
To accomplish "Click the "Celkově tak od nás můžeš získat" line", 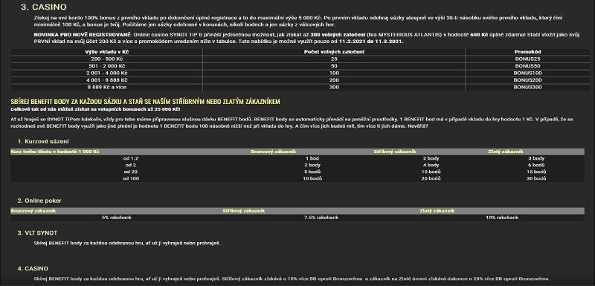I will point(95,109).
